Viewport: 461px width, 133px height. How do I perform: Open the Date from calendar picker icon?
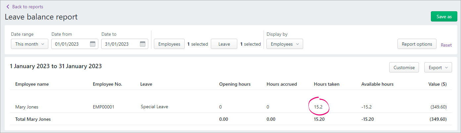93,44
